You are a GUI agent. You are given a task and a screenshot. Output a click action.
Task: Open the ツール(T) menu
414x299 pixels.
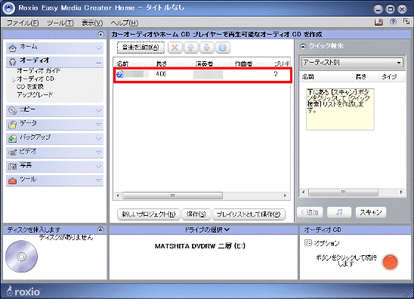pyautogui.click(x=60, y=23)
